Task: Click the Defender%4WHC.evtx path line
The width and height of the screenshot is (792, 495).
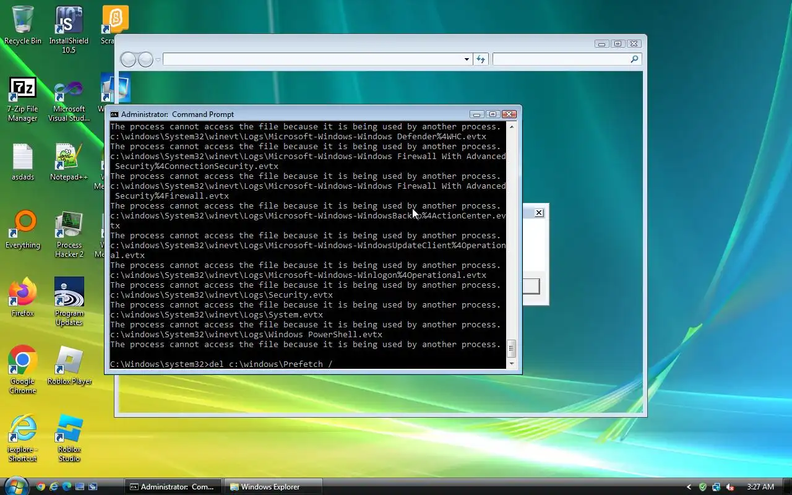Action: tap(298, 136)
